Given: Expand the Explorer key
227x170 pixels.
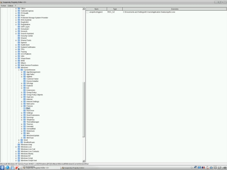Looking at the screenshot, I should (x=22, y=86).
